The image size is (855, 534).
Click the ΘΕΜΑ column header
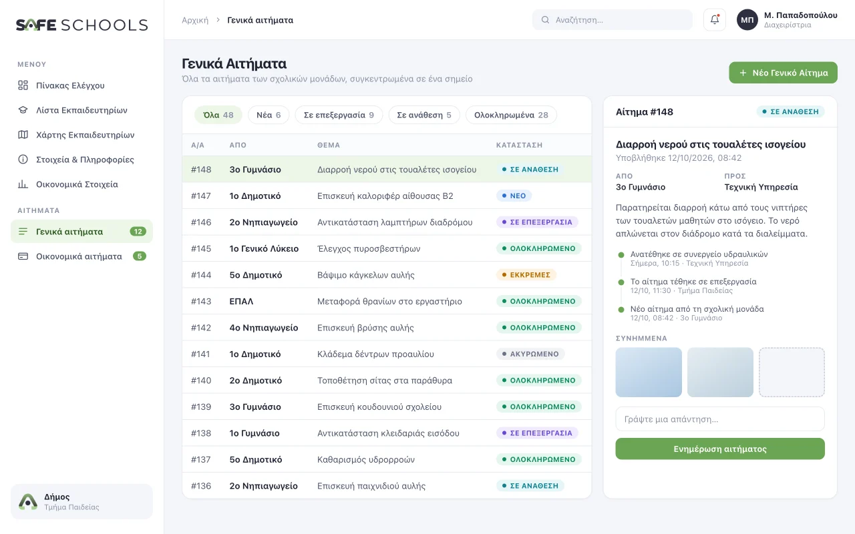pyautogui.click(x=329, y=145)
